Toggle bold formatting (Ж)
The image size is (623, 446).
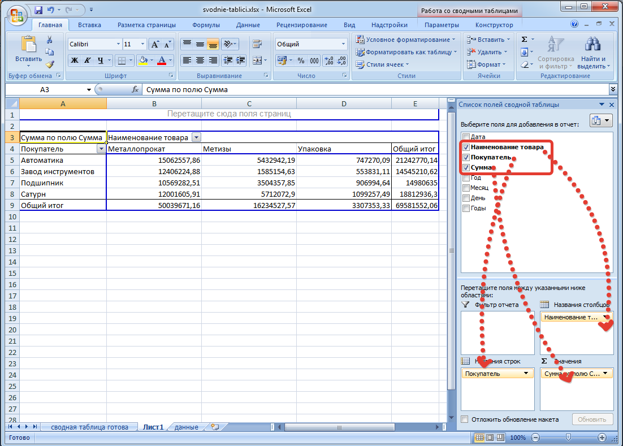click(x=74, y=60)
